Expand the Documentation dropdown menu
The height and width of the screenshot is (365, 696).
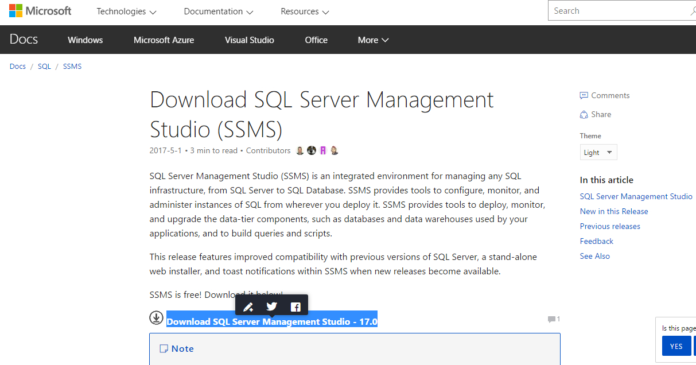[x=219, y=11]
